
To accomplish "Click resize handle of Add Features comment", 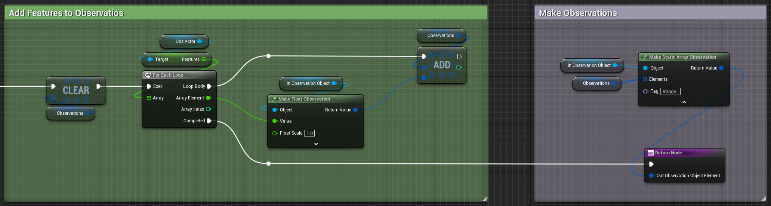I will [485, 199].
